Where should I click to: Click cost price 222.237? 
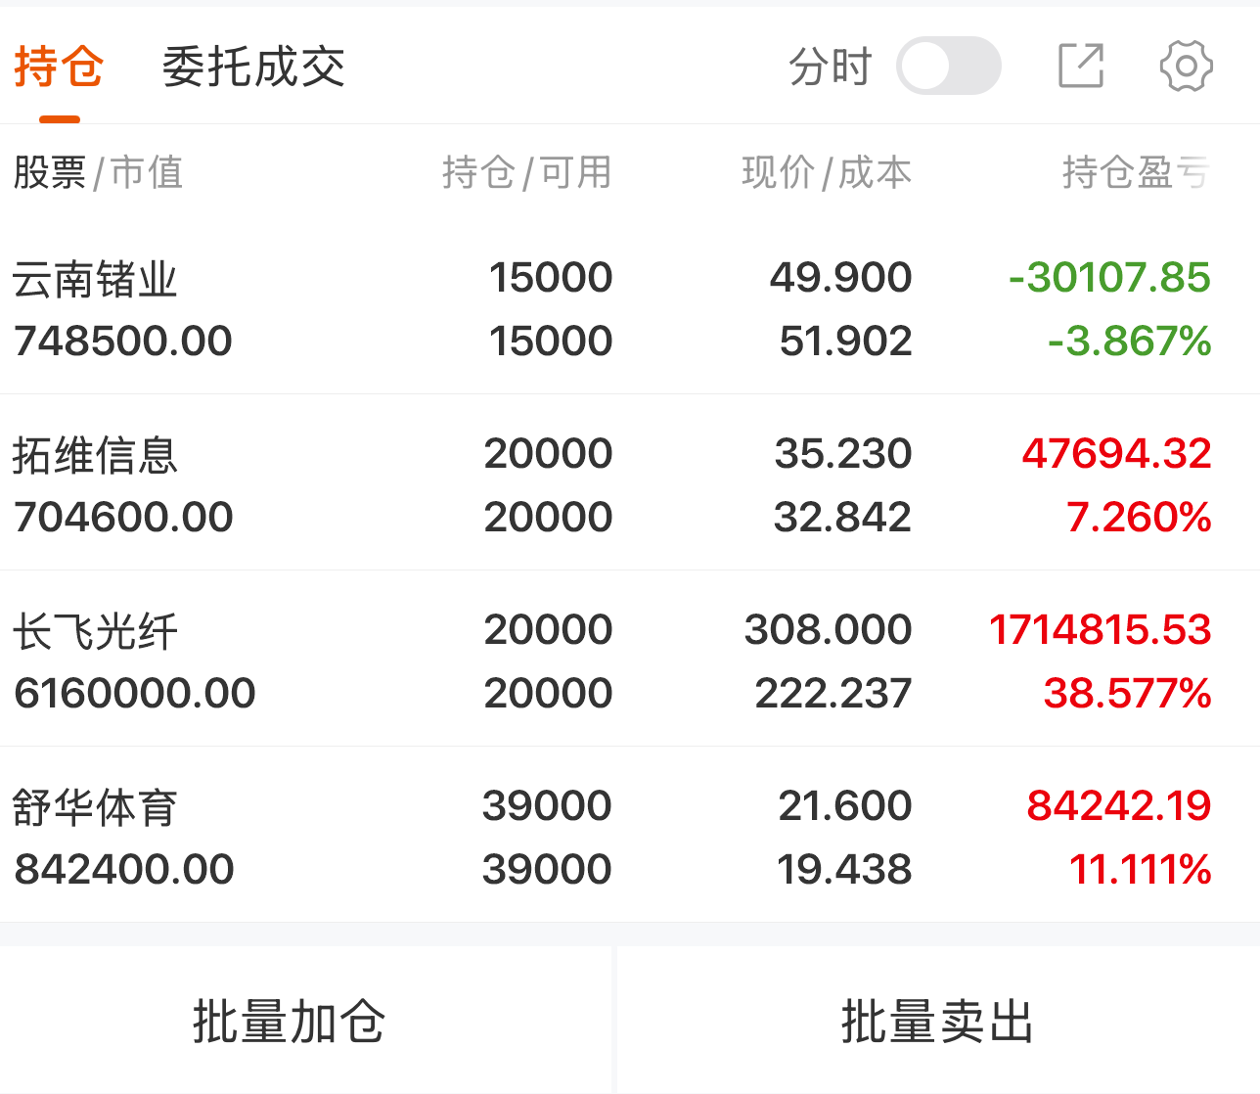click(833, 694)
